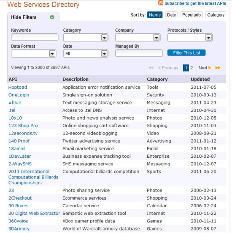Image resolution: width=232 pixels, height=233 pixels.
Task: Go to page 2 of results
Action: coord(192,68)
